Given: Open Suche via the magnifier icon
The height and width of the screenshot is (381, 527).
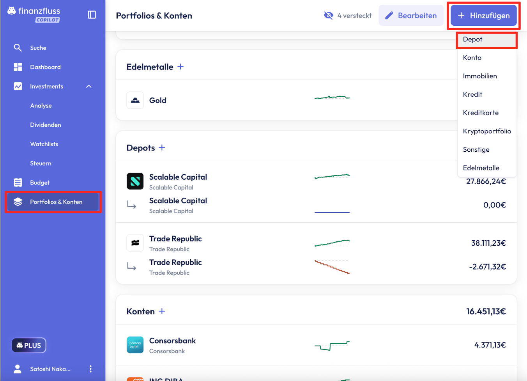Looking at the screenshot, I should [x=18, y=48].
